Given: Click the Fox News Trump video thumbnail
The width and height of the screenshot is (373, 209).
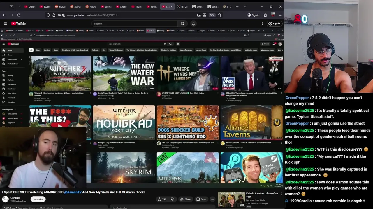Looking at the screenshot, I should click(251, 73).
